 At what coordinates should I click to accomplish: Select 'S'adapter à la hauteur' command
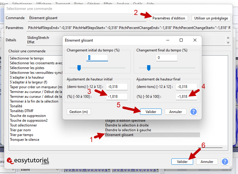(27, 77)
